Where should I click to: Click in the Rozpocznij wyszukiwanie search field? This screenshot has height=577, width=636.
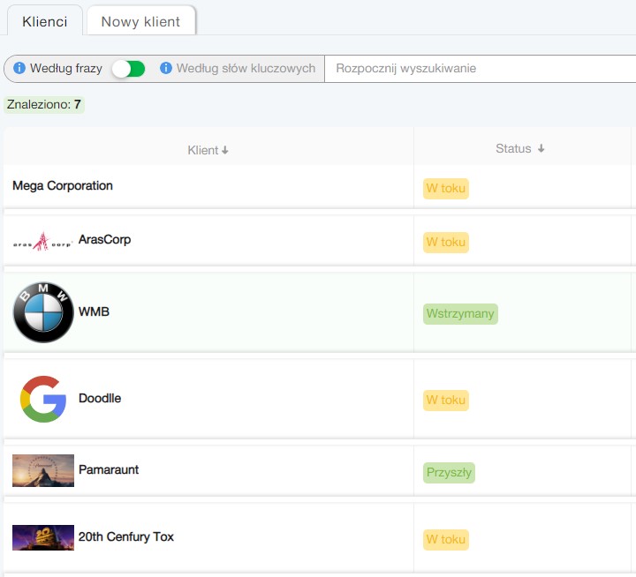click(477, 68)
